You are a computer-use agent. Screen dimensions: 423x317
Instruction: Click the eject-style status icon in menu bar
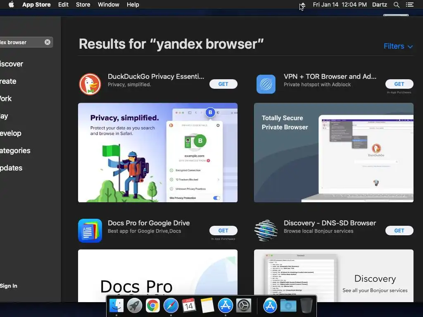tap(303, 5)
